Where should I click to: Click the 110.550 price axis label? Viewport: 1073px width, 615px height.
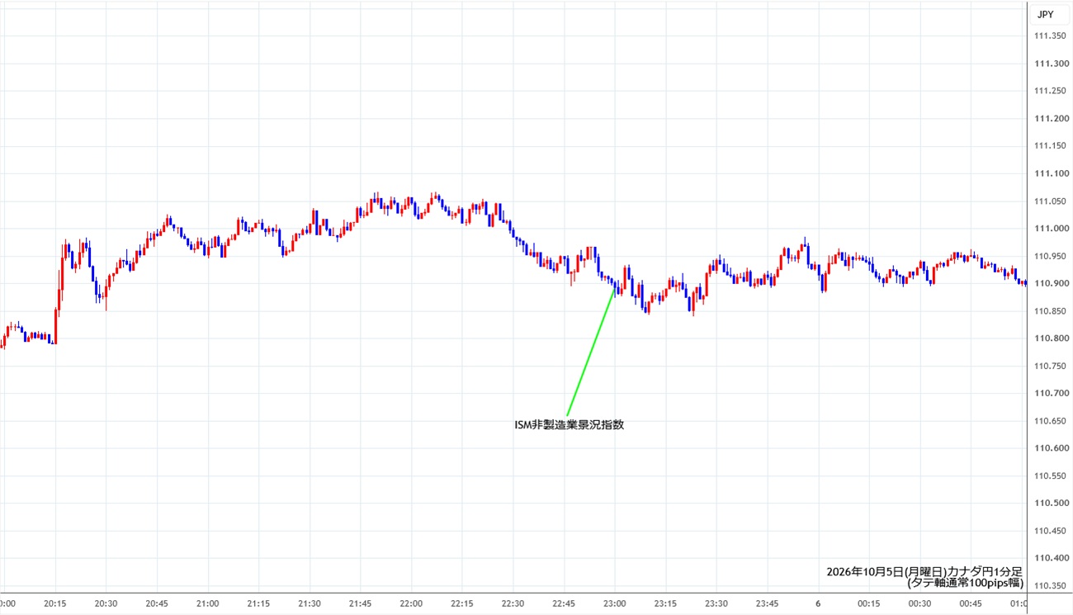[x=1050, y=475]
